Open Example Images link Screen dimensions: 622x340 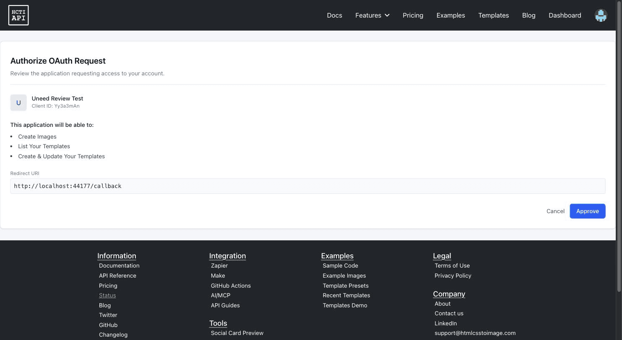point(344,276)
